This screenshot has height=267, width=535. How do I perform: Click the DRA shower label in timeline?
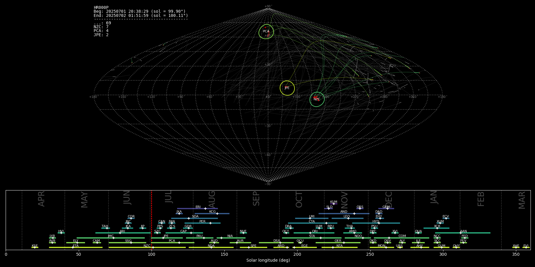pyautogui.click(x=288, y=226)
